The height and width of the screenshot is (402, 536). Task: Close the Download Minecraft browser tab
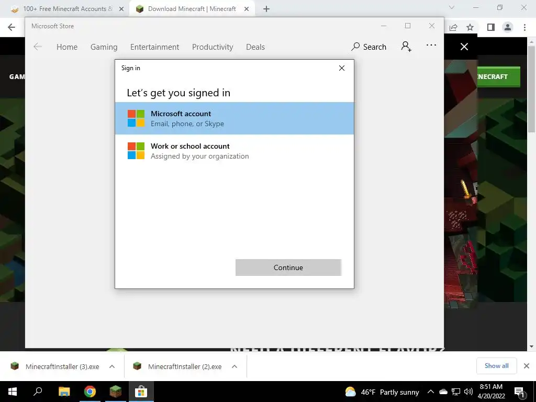tap(247, 9)
